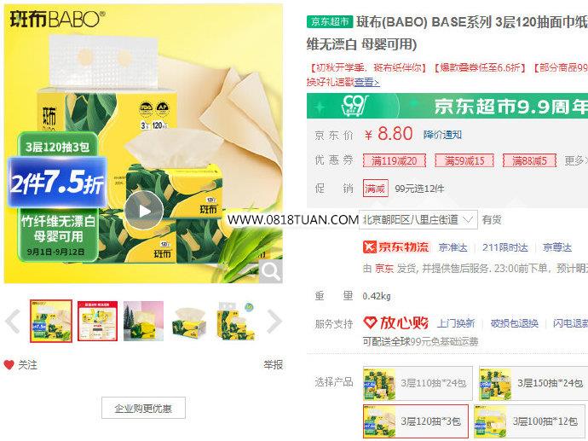Click the magnifier zoom icon on image
This screenshot has width=588, height=441.
(271, 270)
